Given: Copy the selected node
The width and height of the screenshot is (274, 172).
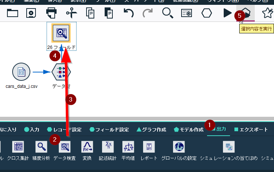Looking at the screenshot, I should pos(90,13).
